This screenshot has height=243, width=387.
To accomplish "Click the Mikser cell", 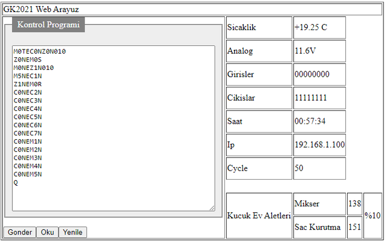I will coord(319,204).
